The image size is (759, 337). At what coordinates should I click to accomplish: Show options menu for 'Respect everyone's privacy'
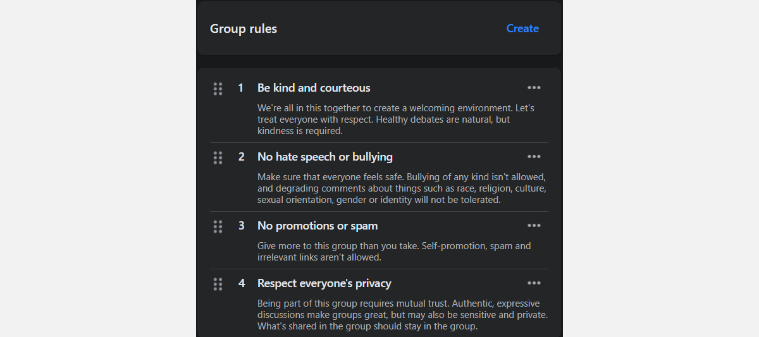534,283
